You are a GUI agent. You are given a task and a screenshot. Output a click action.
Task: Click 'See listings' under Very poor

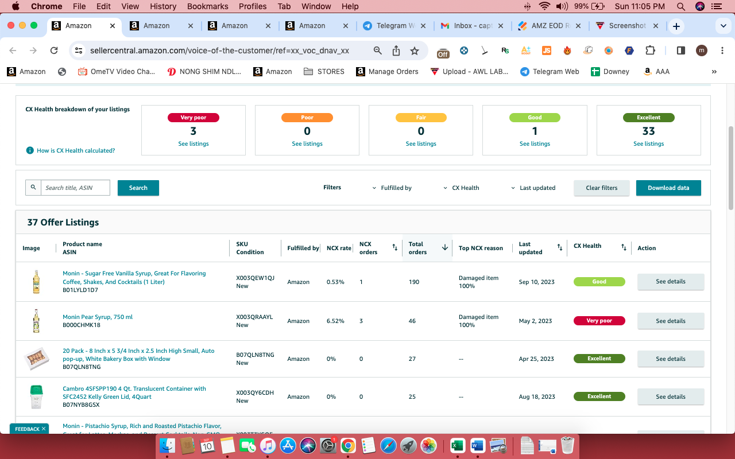tap(194, 143)
